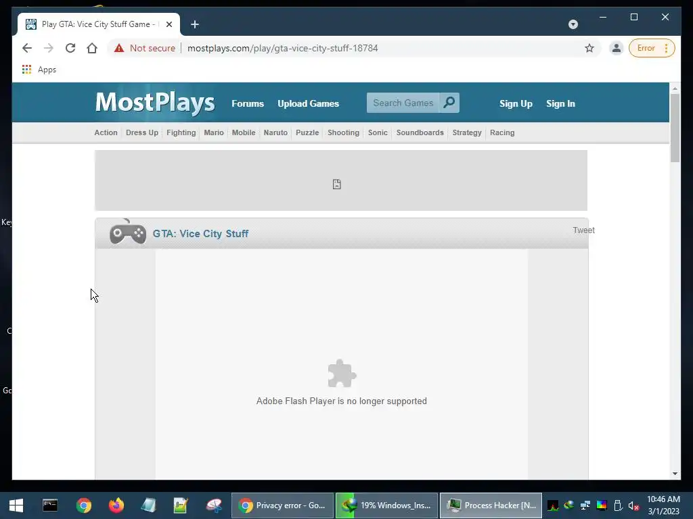Image resolution: width=693 pixels, height=519 pixels.
Task: Click the Flash plugin puzzle piece icon
Action: tap(342, 373)
